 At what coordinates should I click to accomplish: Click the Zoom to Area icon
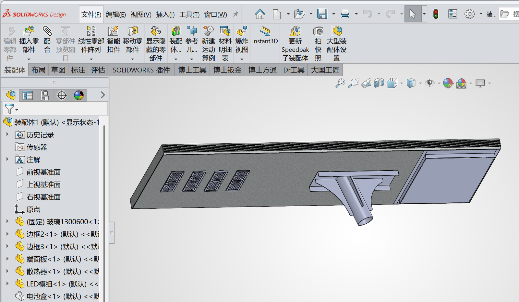353,83
